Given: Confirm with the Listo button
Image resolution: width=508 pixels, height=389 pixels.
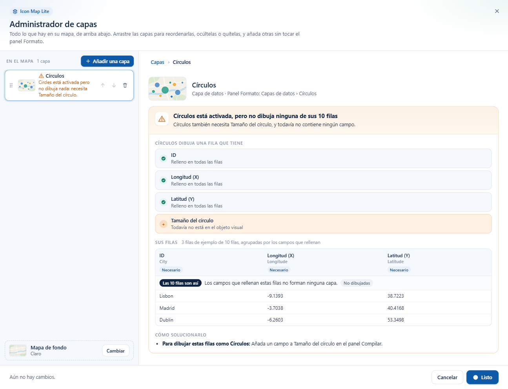Looking at the screenshot, I should coord(483,377).
